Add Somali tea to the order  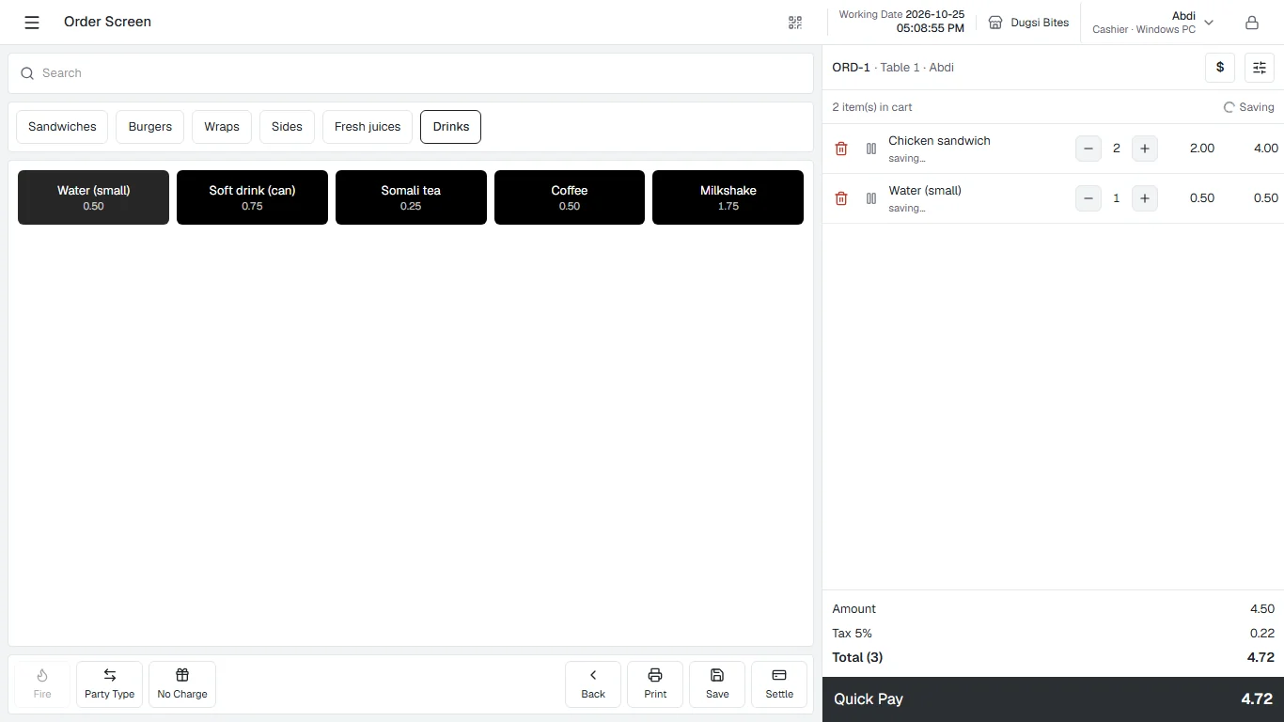(411, 197)
